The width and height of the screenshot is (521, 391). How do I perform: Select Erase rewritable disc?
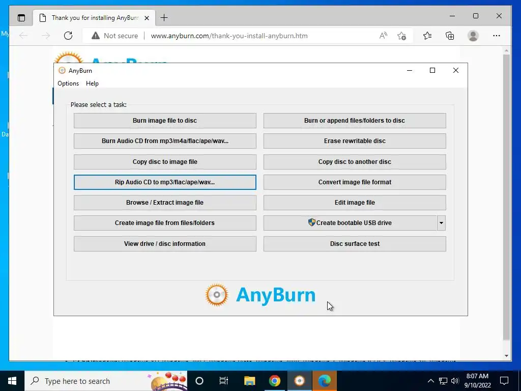355,141
